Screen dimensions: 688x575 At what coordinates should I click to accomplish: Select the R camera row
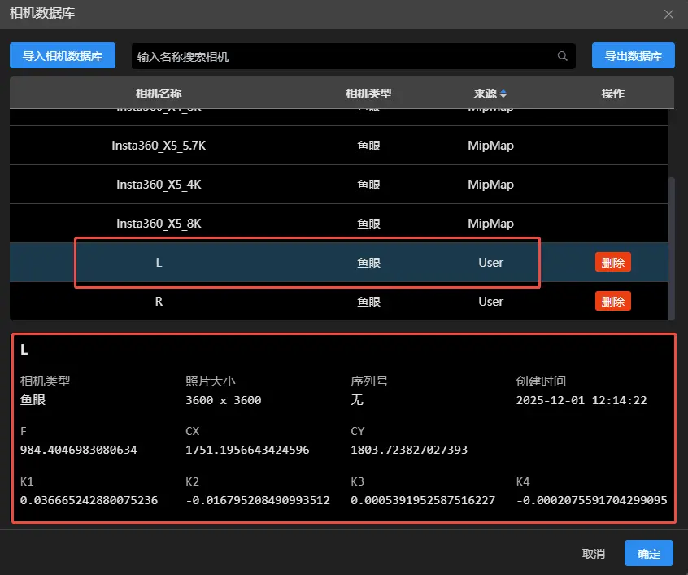(x=159, y=302)
